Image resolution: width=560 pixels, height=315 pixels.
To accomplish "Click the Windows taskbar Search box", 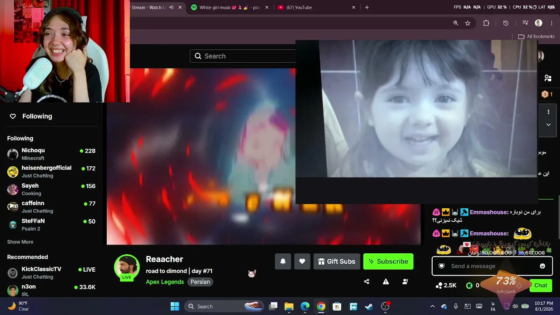I will tap(224, 306).
